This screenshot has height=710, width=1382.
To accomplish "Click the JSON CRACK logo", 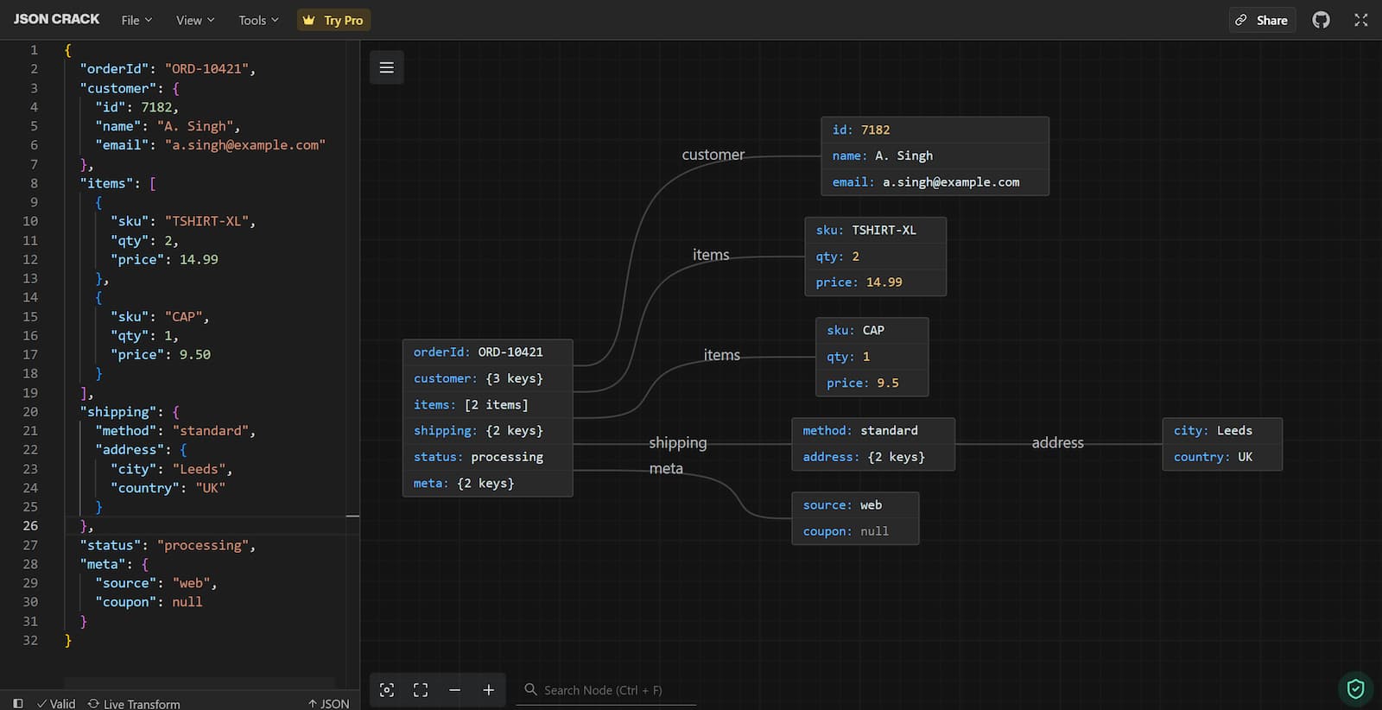I will (56, 19).
